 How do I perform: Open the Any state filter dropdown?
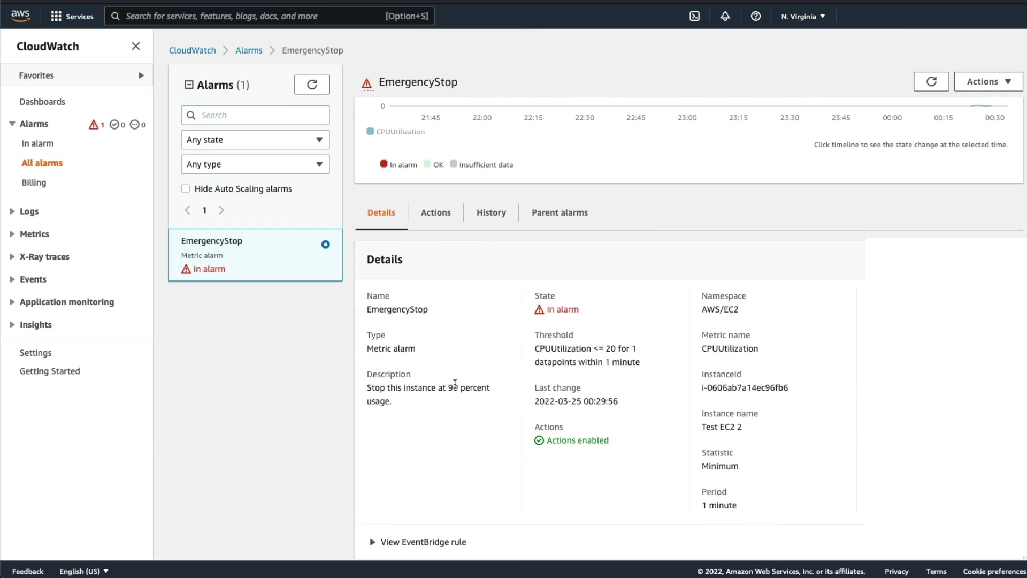255,140
